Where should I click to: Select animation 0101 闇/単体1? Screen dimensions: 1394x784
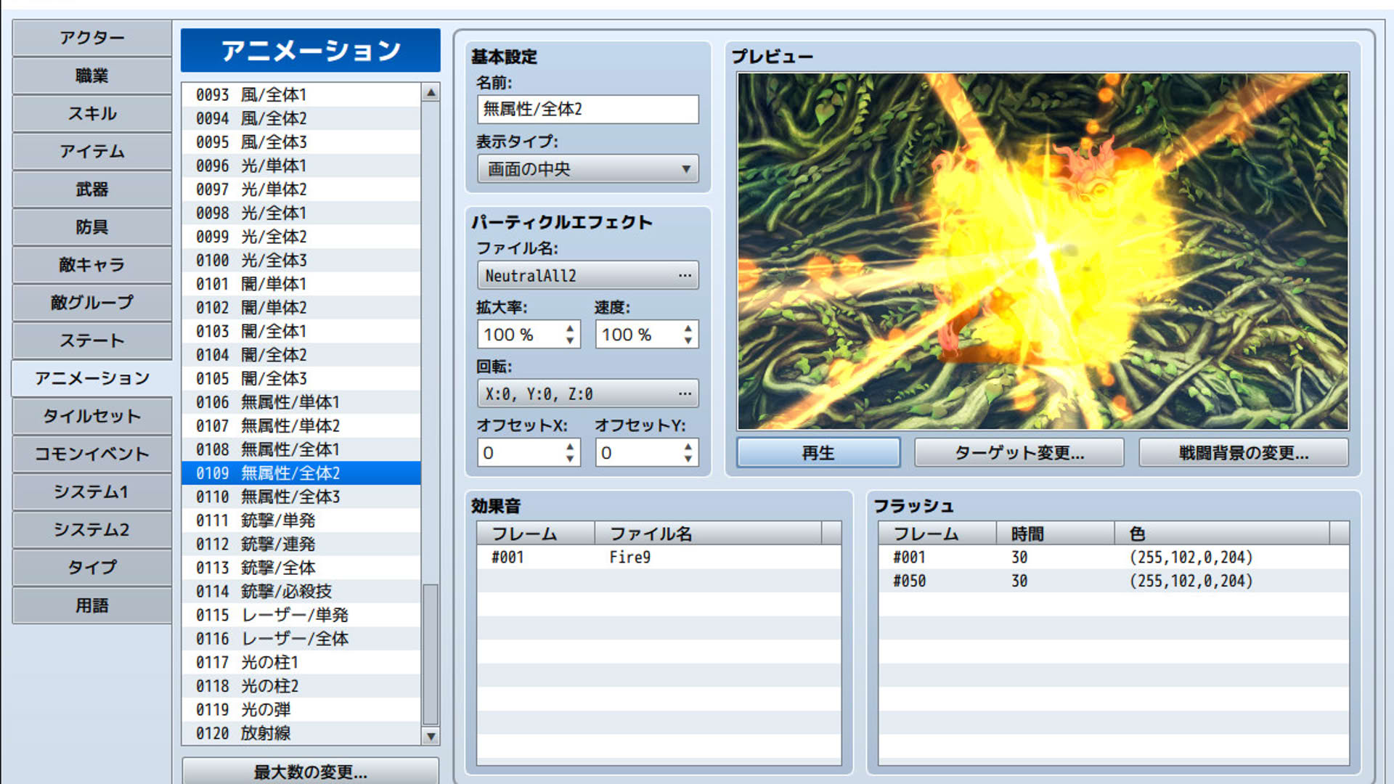[x=301, y=284]
